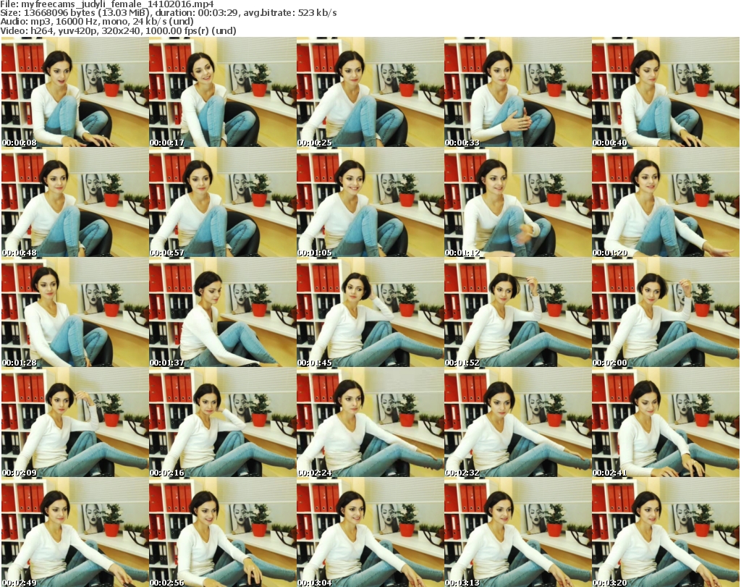The width and height of the screenshot is (741, 587).
Task: Select the thumbnail timestamped 00:00:08
Action: click(x=75, y=92)
